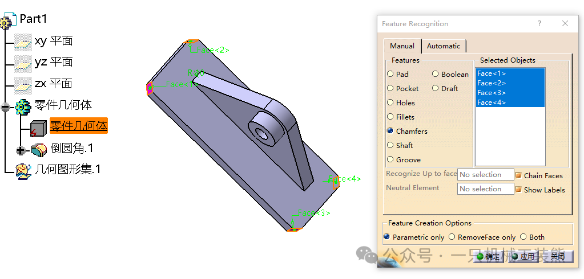
Task: Click the Face<3> label on the model
Action: (314, 213)
